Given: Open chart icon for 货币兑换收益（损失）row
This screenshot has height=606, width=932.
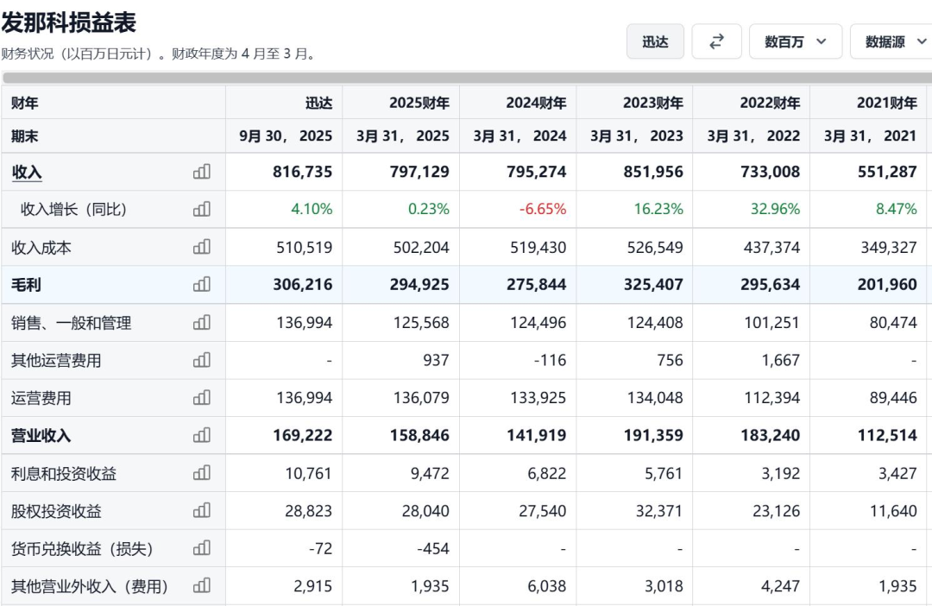Looking at the screenshot, I should (x=201, y=547).
